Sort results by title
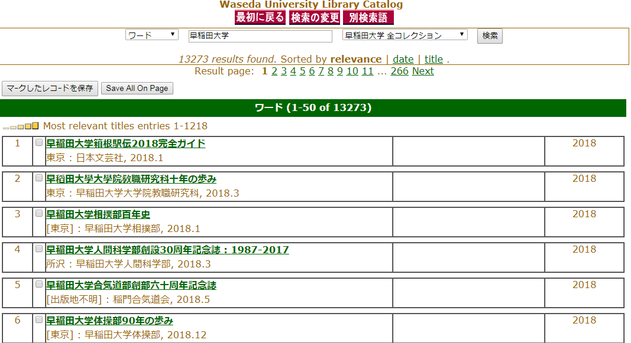 tap(433, 59)
